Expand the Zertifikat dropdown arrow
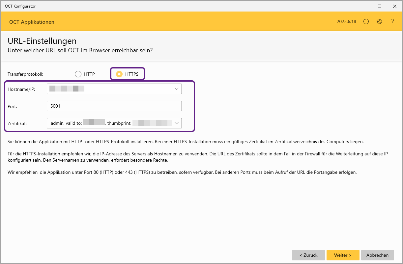 click(x=177, y=123)
